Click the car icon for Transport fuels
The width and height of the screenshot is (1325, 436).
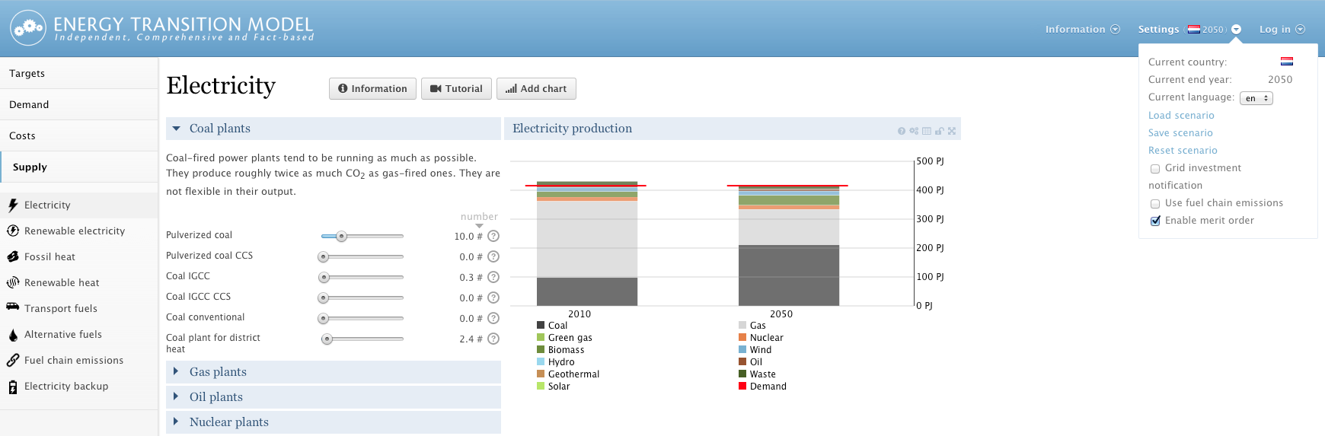pos(13,307)
